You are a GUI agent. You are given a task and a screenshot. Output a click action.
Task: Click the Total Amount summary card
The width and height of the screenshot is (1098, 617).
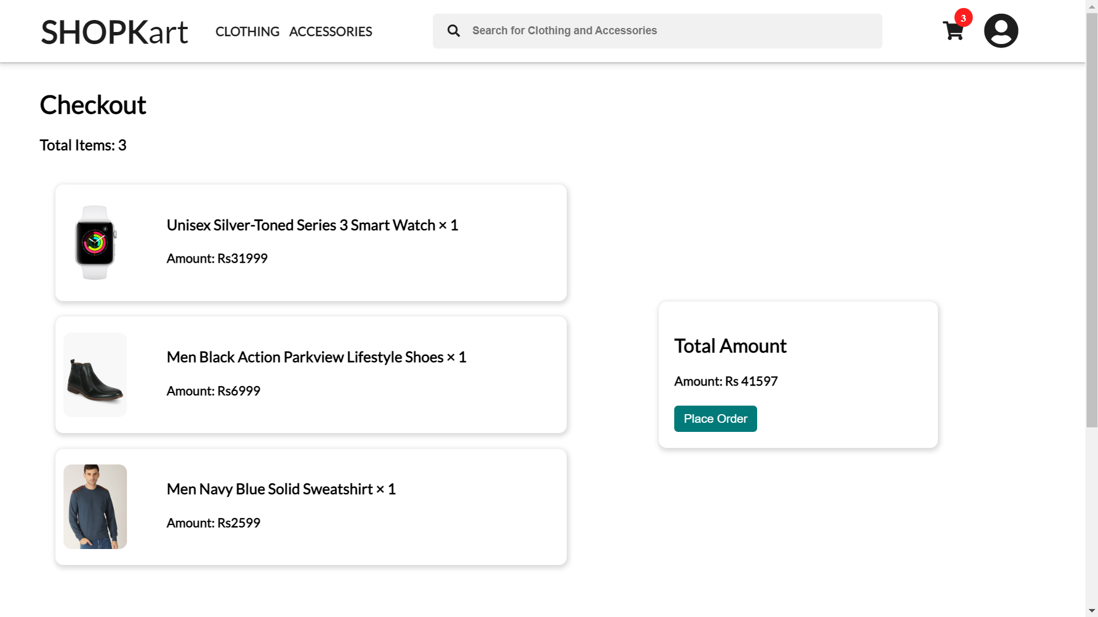tap(797, 374)
